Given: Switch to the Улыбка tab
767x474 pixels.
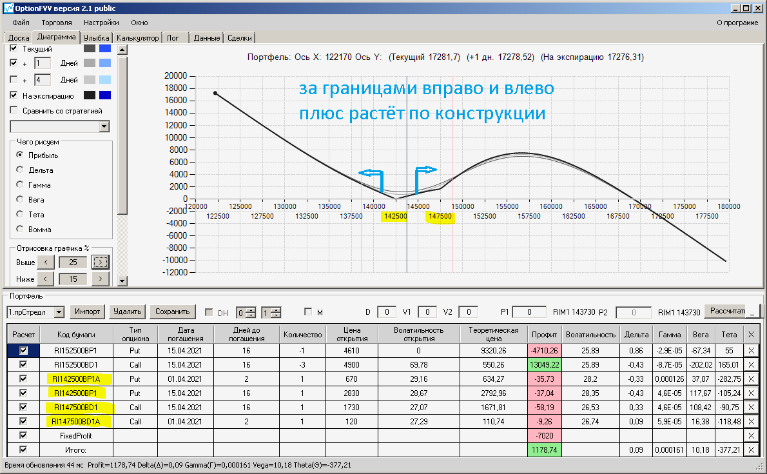Looking at the screenshot, I should pyautogui.click(x=96, y=37).
